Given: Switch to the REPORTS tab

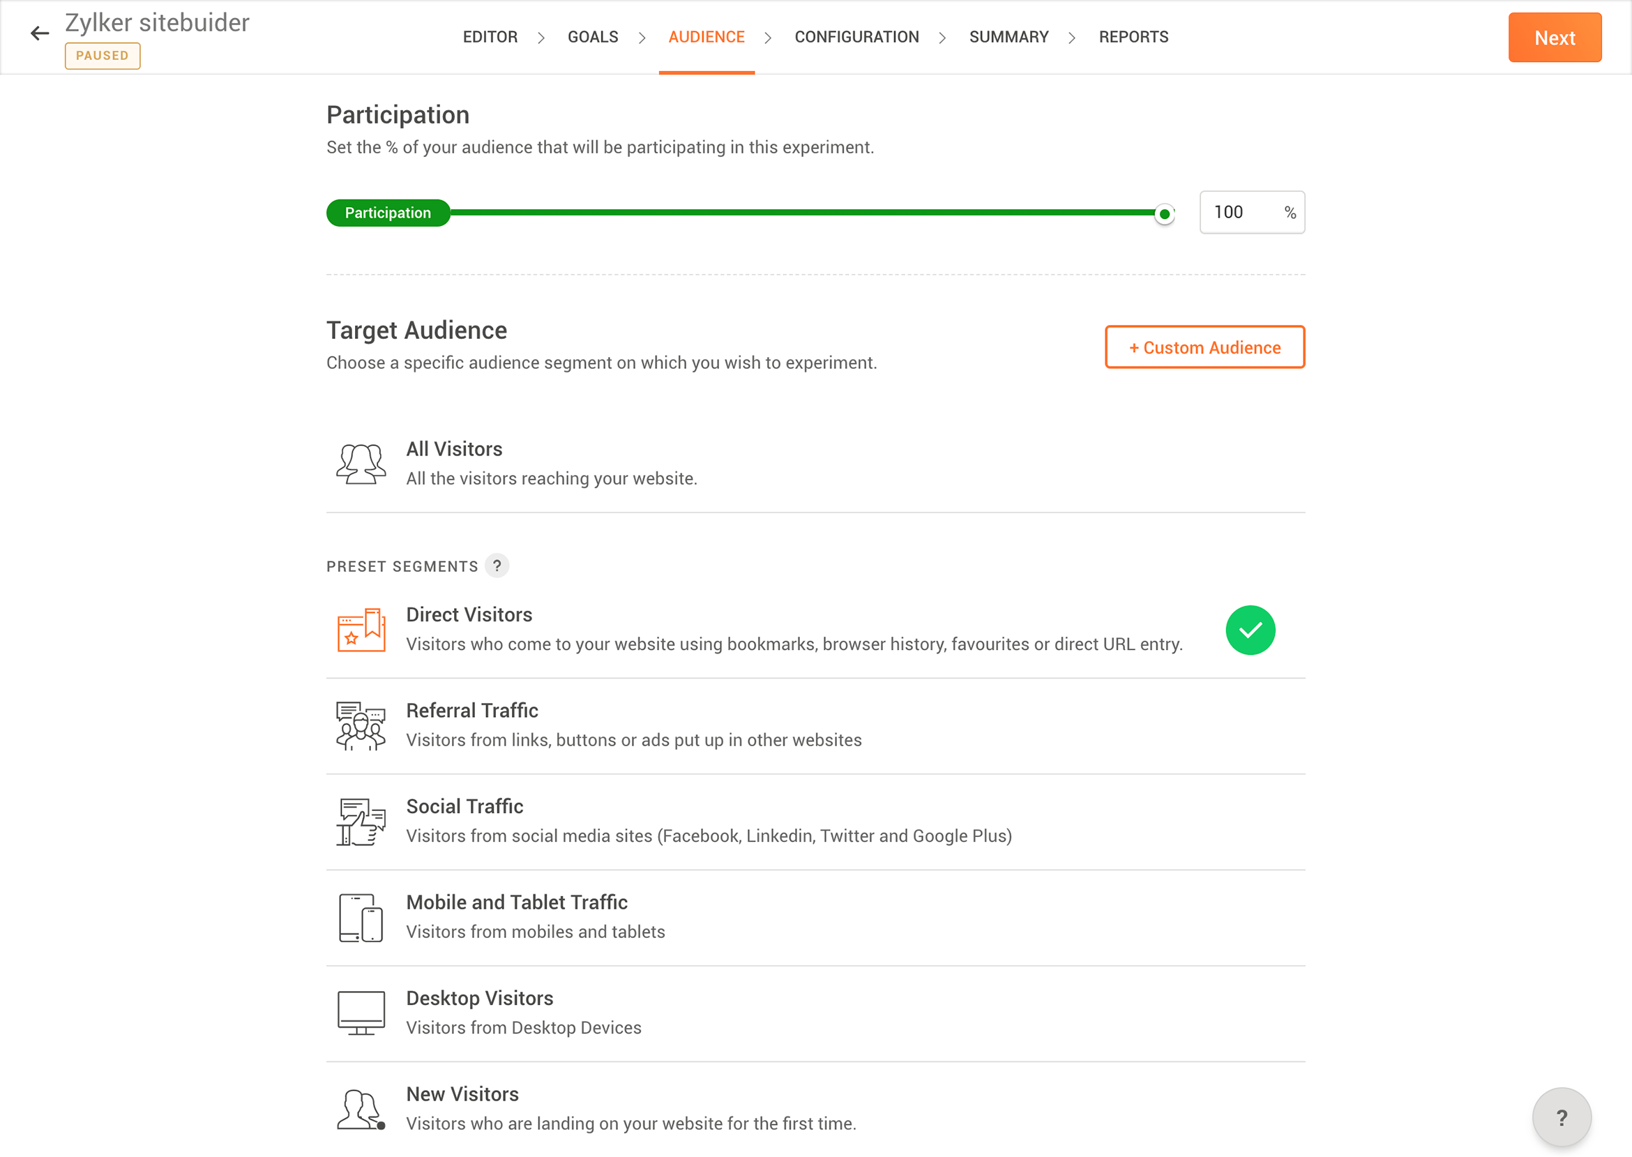Looking at the screenshot, I should click(1133, 36).
